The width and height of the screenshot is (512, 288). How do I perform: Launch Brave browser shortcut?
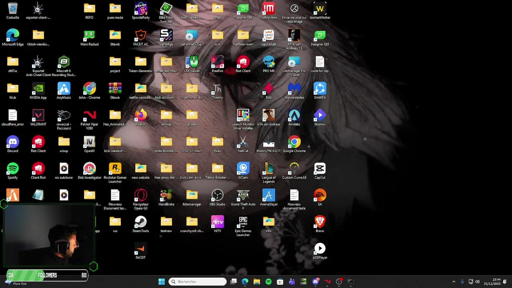coord(320,224)
